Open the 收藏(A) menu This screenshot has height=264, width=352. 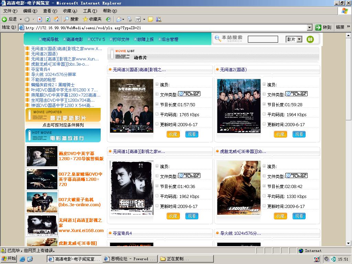point(70,11)
